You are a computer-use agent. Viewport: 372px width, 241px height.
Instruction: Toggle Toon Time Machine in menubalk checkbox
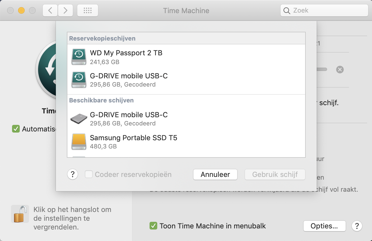coord(153,226)
